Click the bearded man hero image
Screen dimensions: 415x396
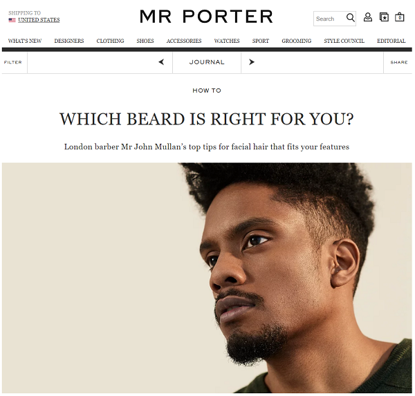point(207,278)
